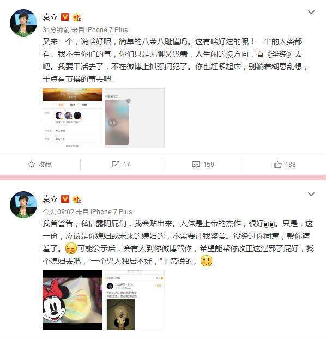The width and height of the screenshot is (326, 340).
Task: Click verified V badge on first post
Action: point(65,17)
